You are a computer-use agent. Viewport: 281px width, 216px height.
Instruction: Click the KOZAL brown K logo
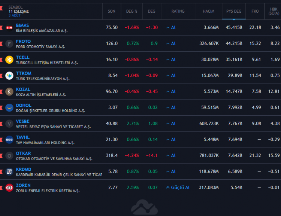click(x=9, y=92)
